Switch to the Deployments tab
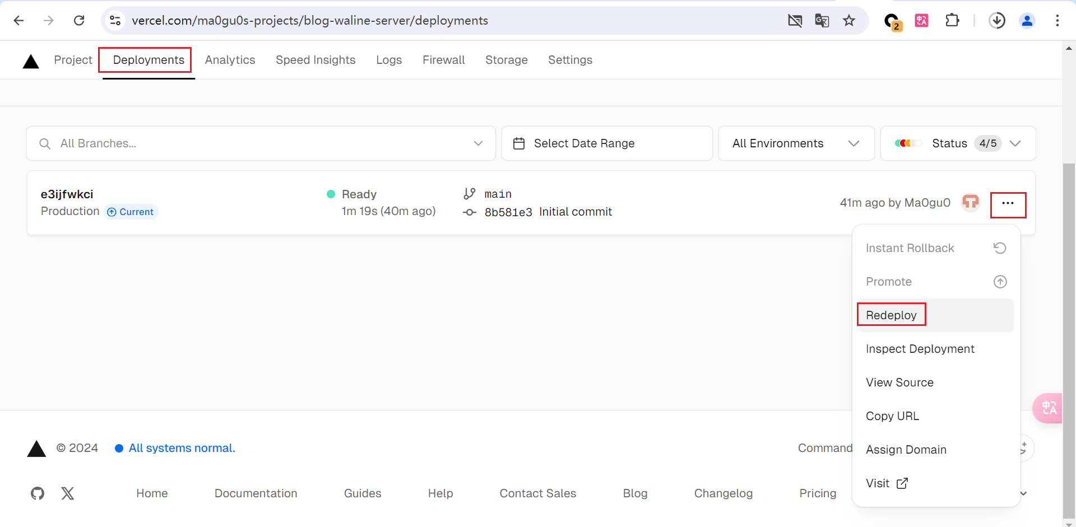The height and width of the screenshot is (527, 1076). (149, 60)
